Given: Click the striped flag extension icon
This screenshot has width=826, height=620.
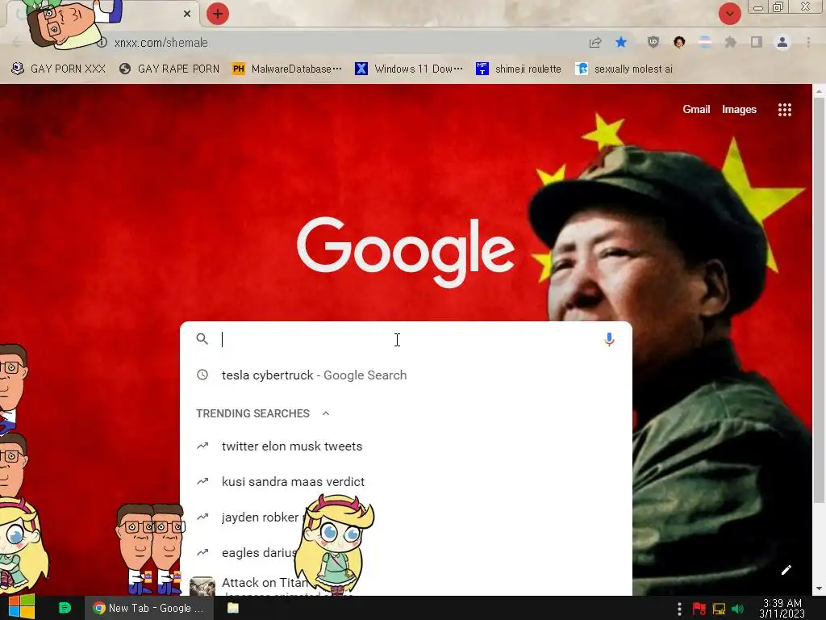Looking at the screenshot, I should (x=705, y=42).
